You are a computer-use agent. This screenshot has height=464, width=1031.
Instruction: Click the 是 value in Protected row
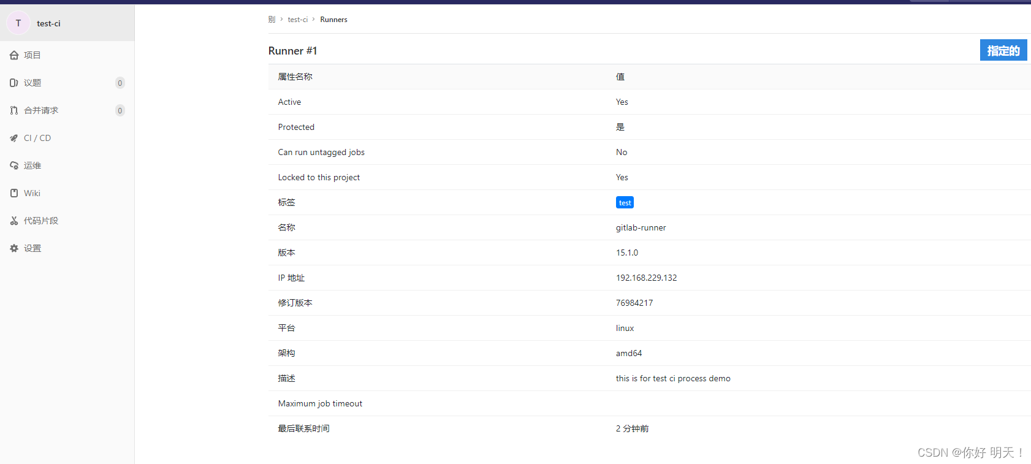coord(620,127)
